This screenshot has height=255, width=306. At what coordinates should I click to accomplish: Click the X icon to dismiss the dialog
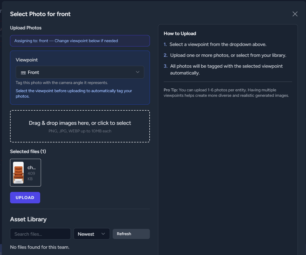click(295, 14)
